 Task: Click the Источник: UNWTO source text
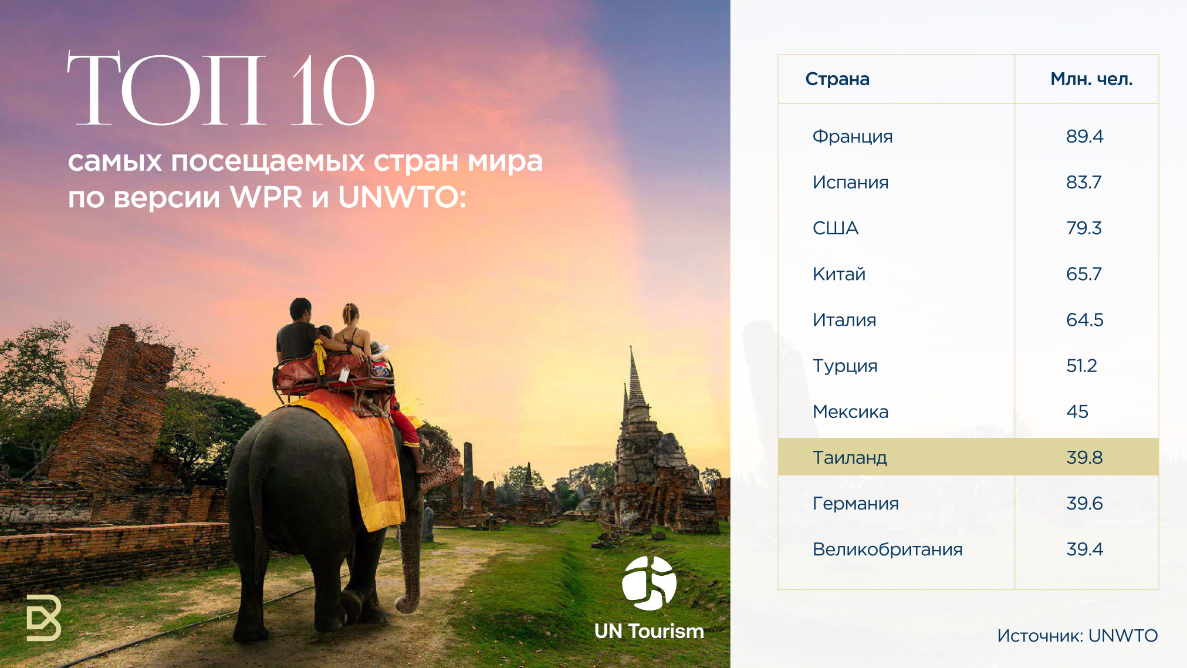click(1077, 636)
